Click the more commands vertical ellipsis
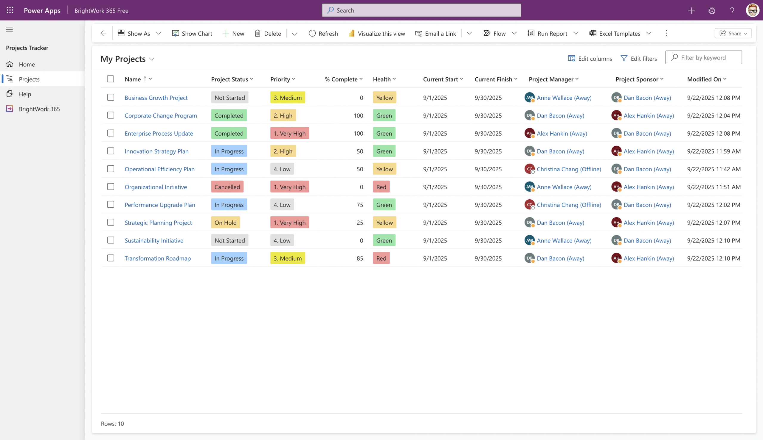The image size is (763, 440). pyautogui.click(x=666, y=33)
